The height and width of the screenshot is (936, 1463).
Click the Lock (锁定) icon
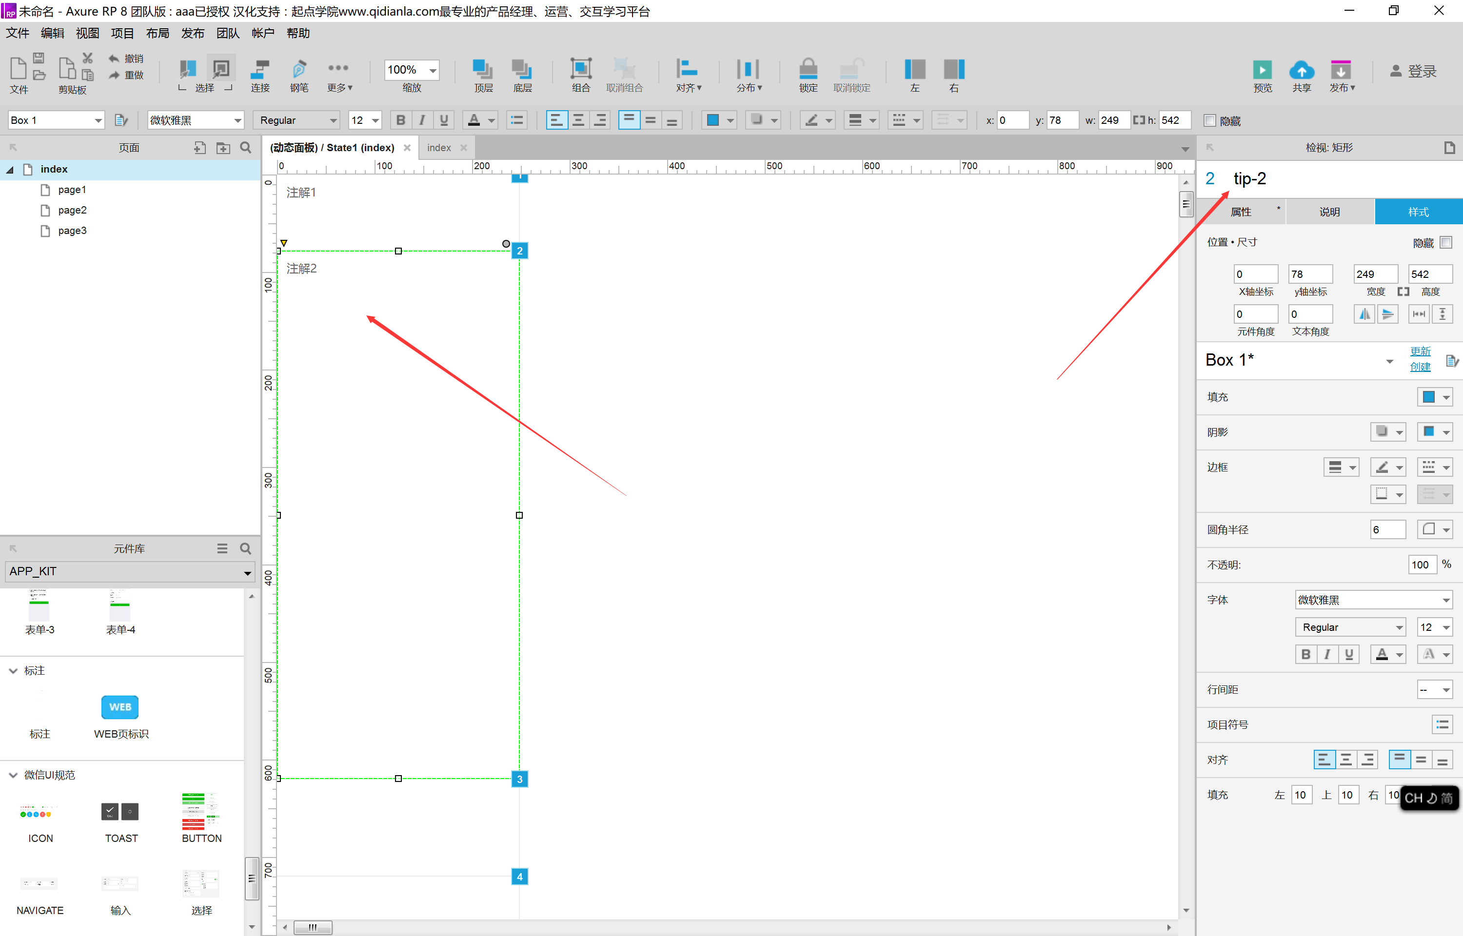(808, 69)
